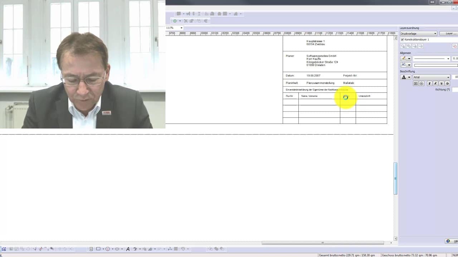Toggle strikethrough text formatting (D)

pos(447,84)
